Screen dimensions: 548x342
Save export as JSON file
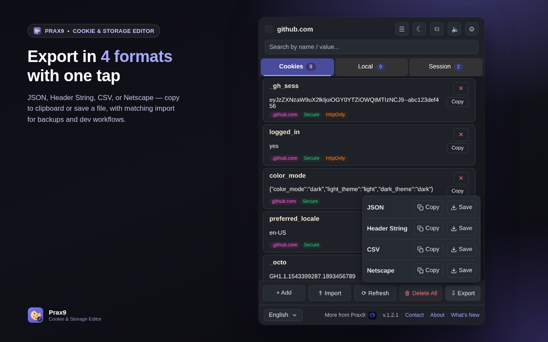(x=462, y=207)
